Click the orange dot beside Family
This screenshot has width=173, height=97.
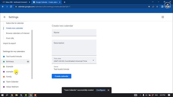(4, 77)
